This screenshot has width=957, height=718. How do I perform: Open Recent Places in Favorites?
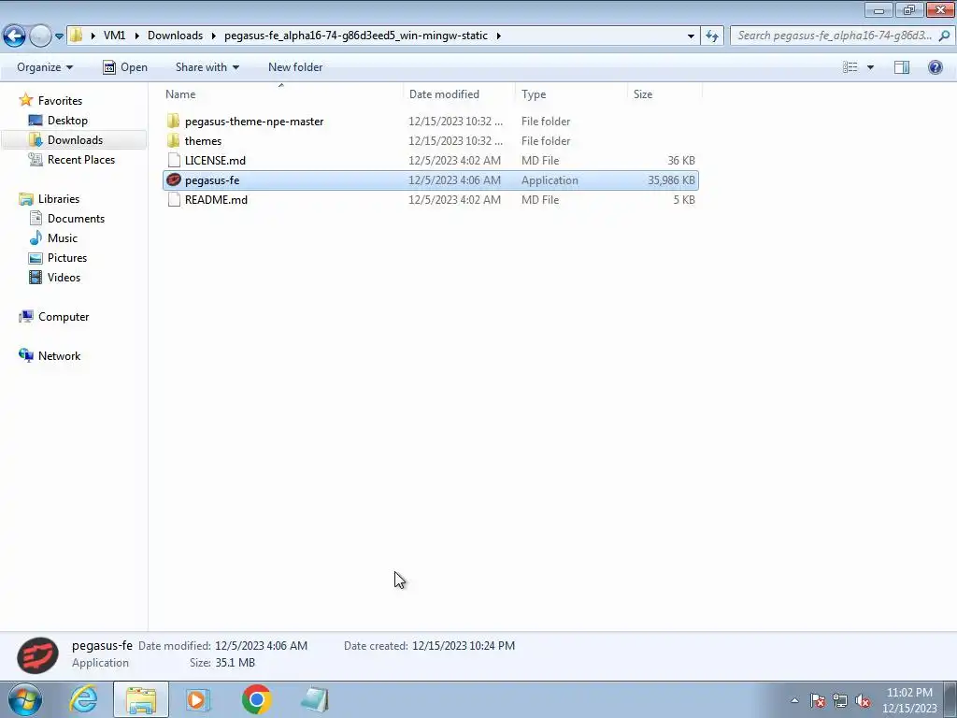(80, 159)
